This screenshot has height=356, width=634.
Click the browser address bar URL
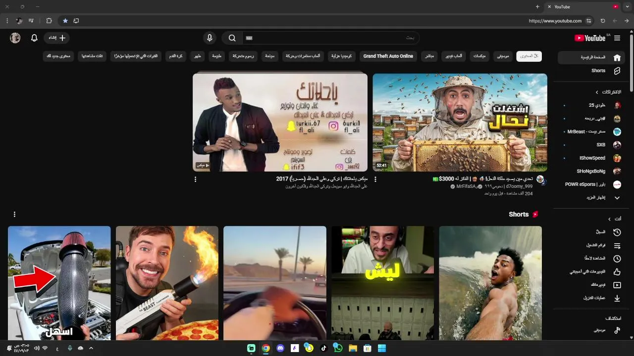[x=555, y=21]
